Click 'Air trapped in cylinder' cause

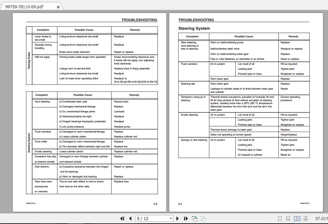tap(250, 155)
